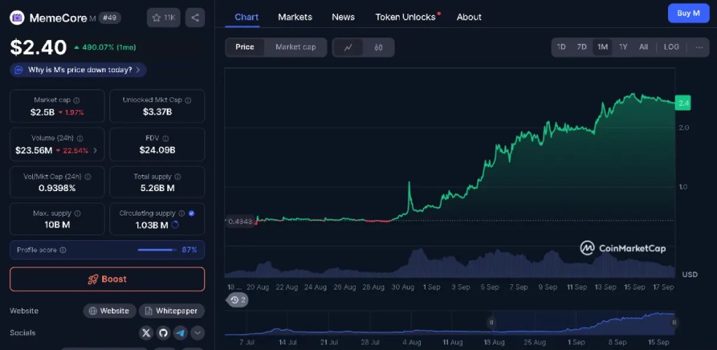Image resolution: width=717 pixels, height=350 pixels.
Task: Switch chart to Market cap view
Action: pos(295,47)
